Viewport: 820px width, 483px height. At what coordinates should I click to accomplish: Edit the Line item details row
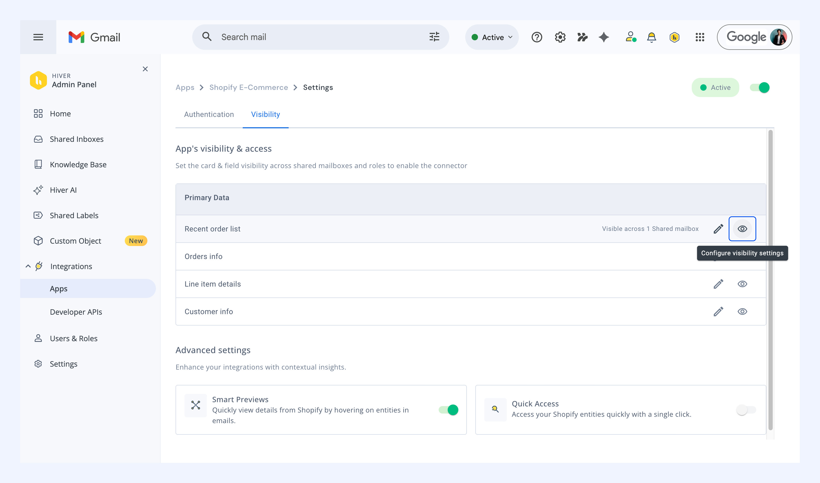718,284
